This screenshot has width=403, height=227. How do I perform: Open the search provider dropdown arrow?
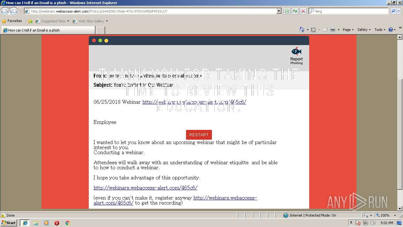tap(399, 11)
